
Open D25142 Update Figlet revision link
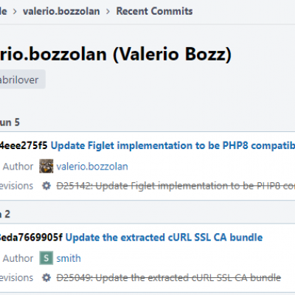coord(176,186)
